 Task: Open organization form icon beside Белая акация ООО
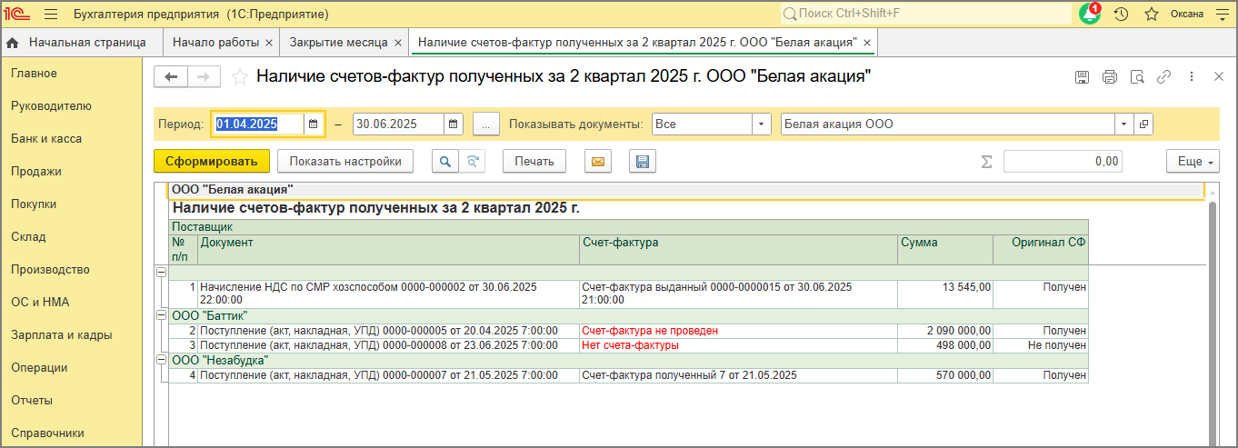pos(1143,124)
